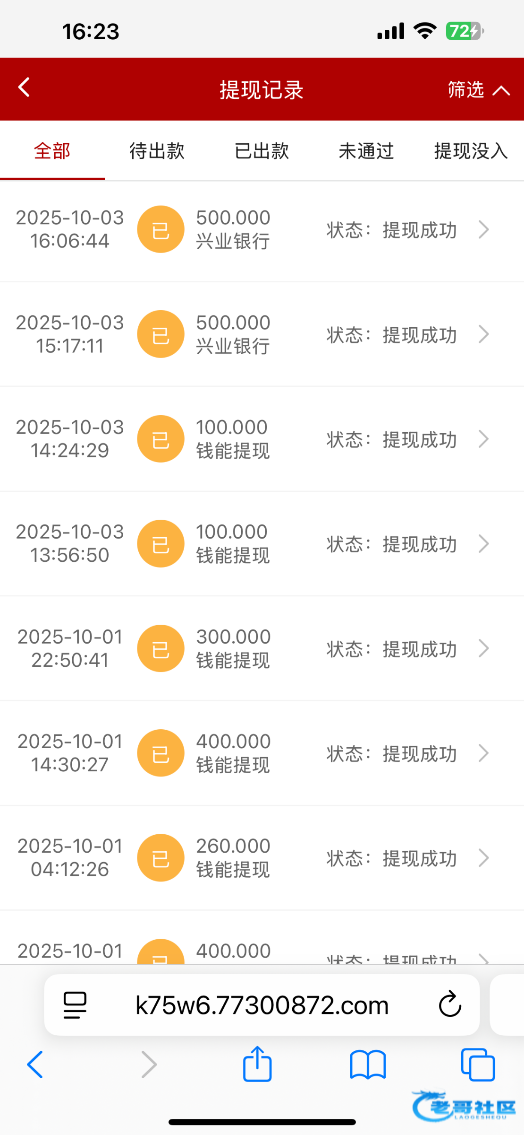Screen dimensions: 524x1135
Task: Open details chevron for 22:50:41 withdrawal
Action: pyautogui.click(x=483, y=648)
